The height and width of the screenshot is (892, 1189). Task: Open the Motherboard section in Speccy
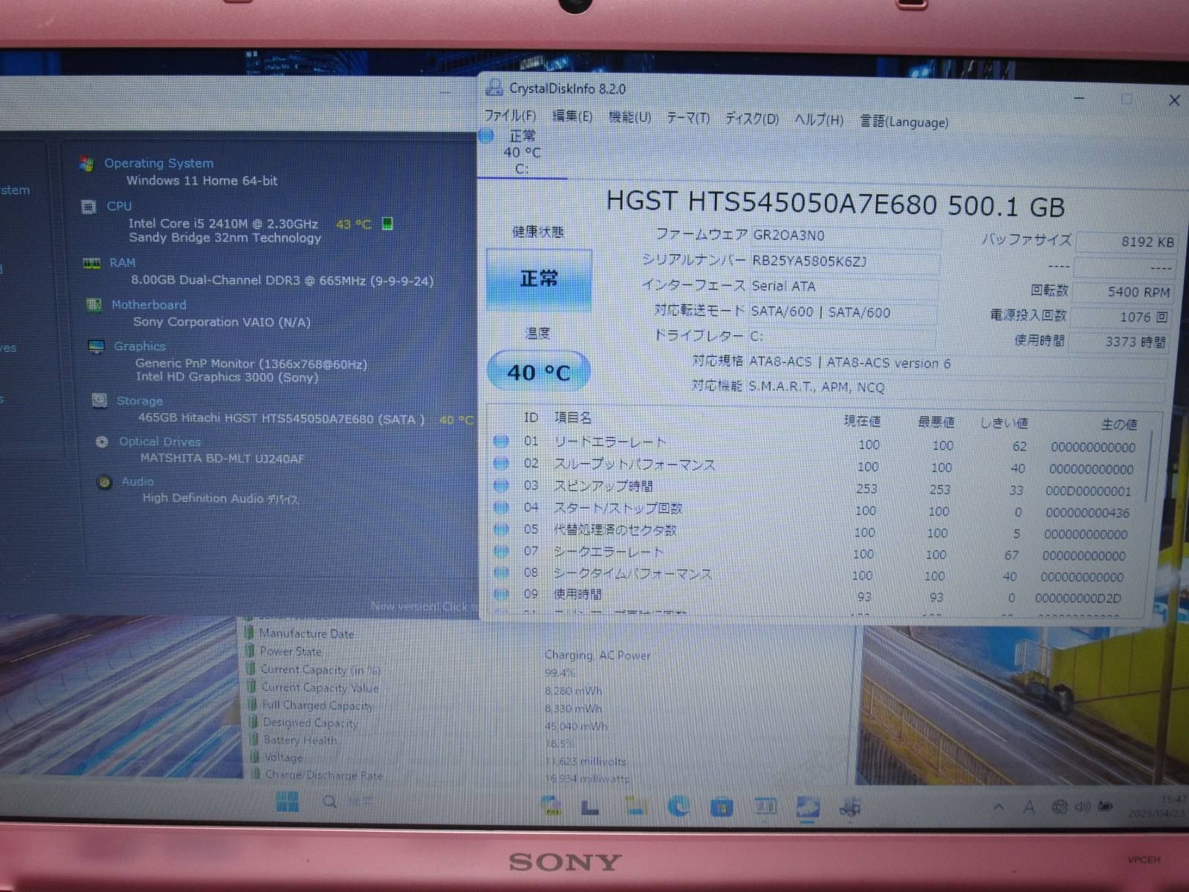[149, 305]
